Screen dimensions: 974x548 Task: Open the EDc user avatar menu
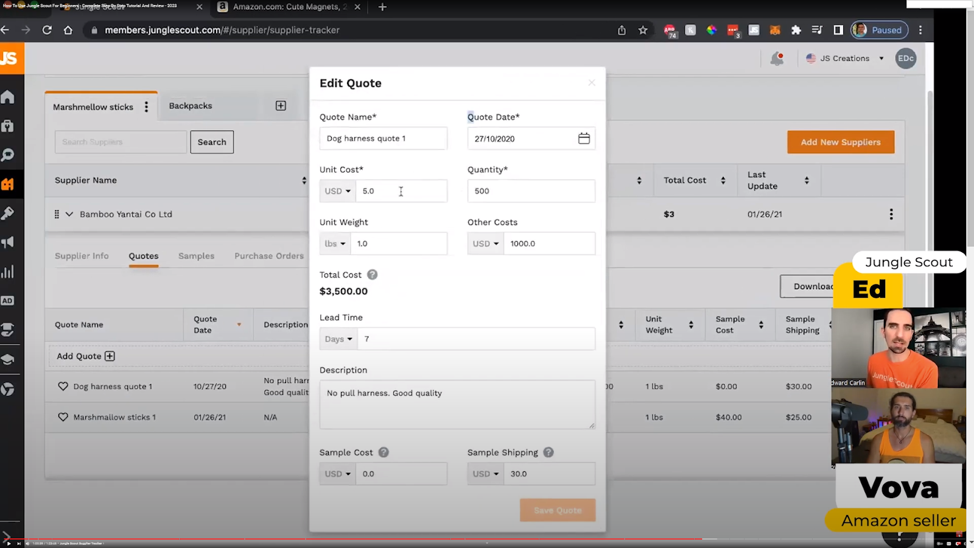[906, 58]
